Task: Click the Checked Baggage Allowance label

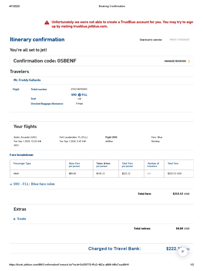Action: click(x=47, y=104)
